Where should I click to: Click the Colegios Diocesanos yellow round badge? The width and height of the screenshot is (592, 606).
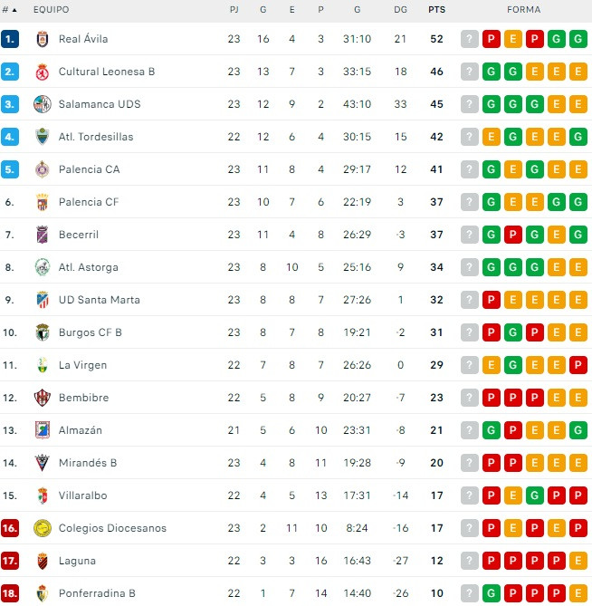click(x=43, y=528)
